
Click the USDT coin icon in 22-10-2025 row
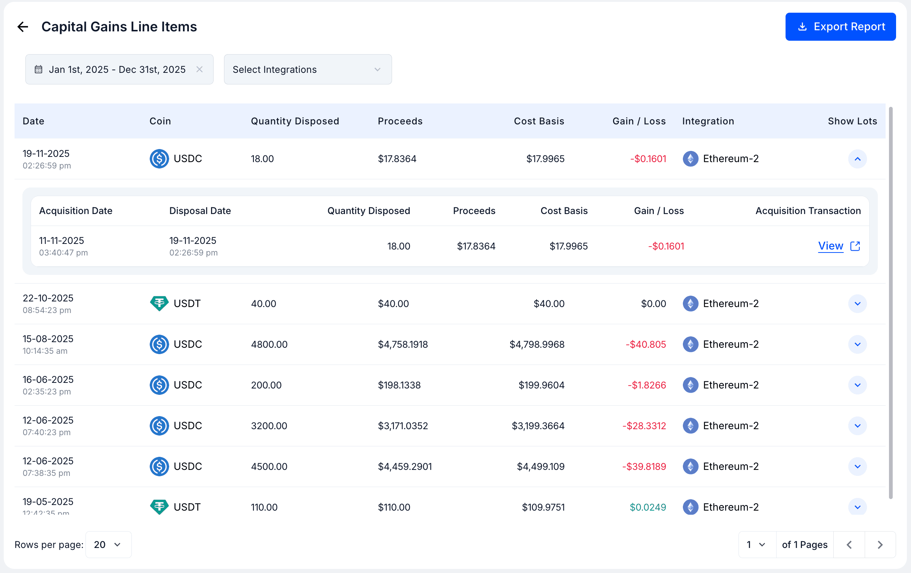(159, 304)
